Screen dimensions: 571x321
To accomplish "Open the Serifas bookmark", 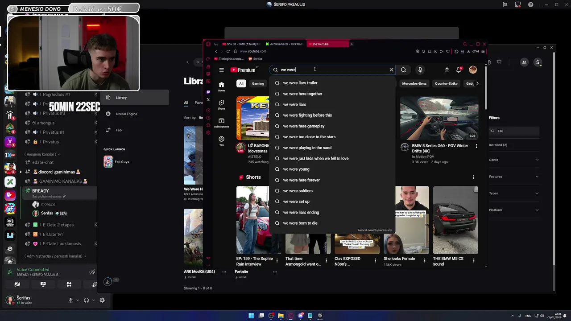I will (256, 59).
